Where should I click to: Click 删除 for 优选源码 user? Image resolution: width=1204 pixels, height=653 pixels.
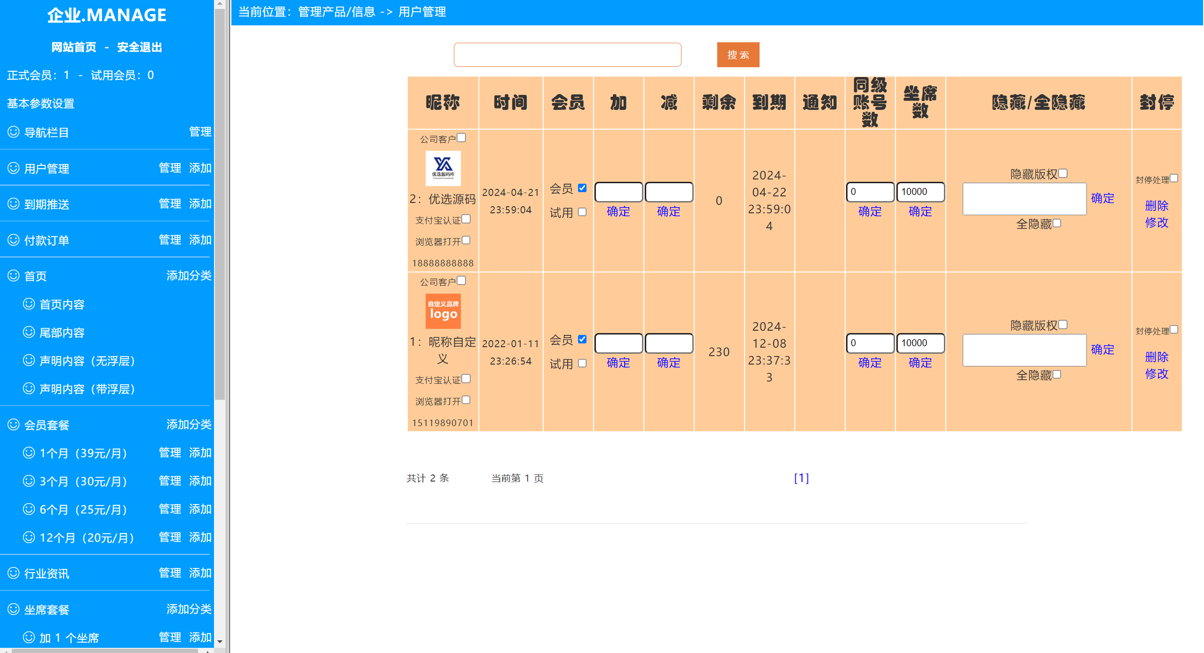(1157, 205)
